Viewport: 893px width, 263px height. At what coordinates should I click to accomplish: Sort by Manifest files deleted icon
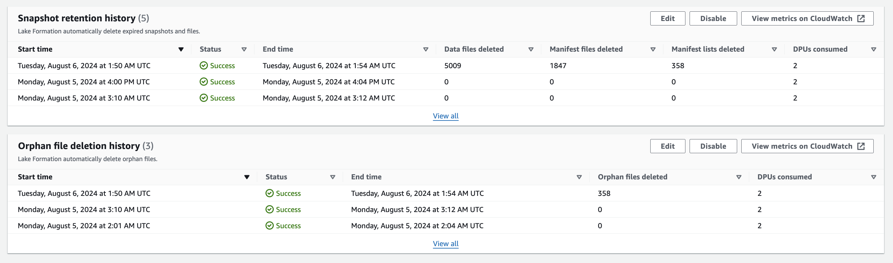pyautogui.click(x=653, y=50)
